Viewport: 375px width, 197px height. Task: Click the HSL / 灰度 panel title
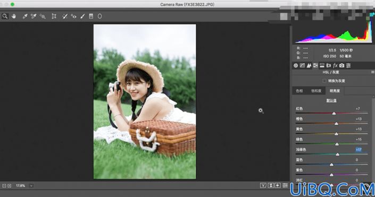point(331,72)
